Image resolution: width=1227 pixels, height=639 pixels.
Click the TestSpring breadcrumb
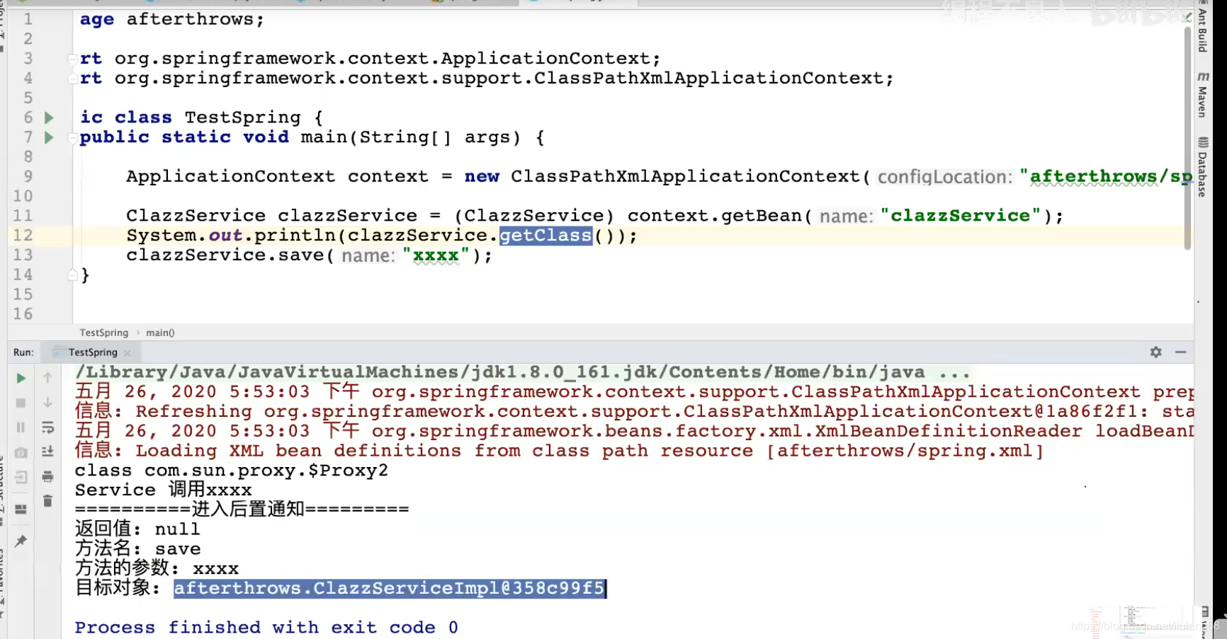point(104,333)
